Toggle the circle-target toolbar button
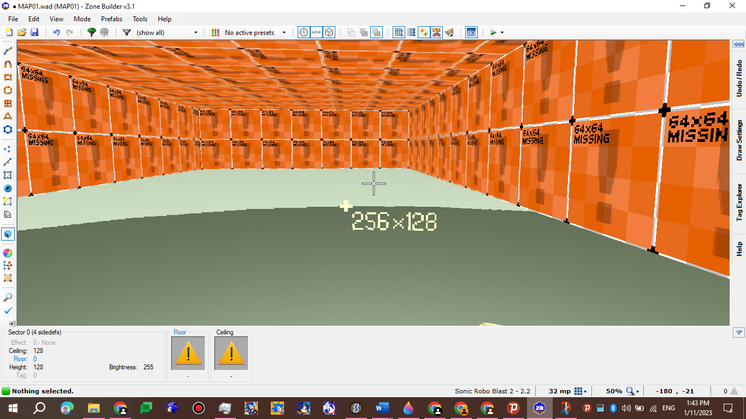746x419 pixels. pos(304,32)
